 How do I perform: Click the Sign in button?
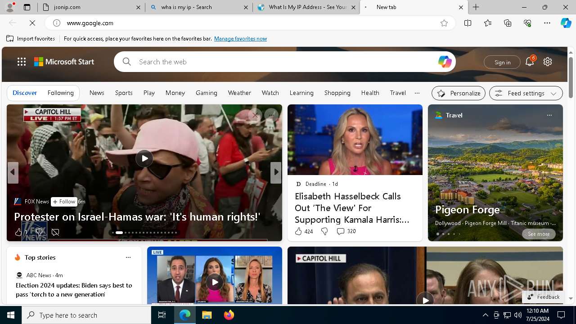click(x=502, y=62)
